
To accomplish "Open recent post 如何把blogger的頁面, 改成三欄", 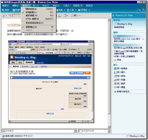I will [128, 48].
